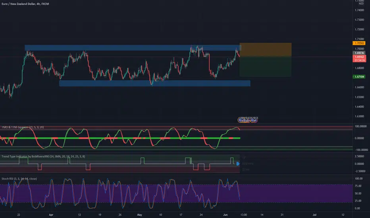370x218 pixels.
Task: Click the economic event icons above the time axis
Action: tap(248, 119)
